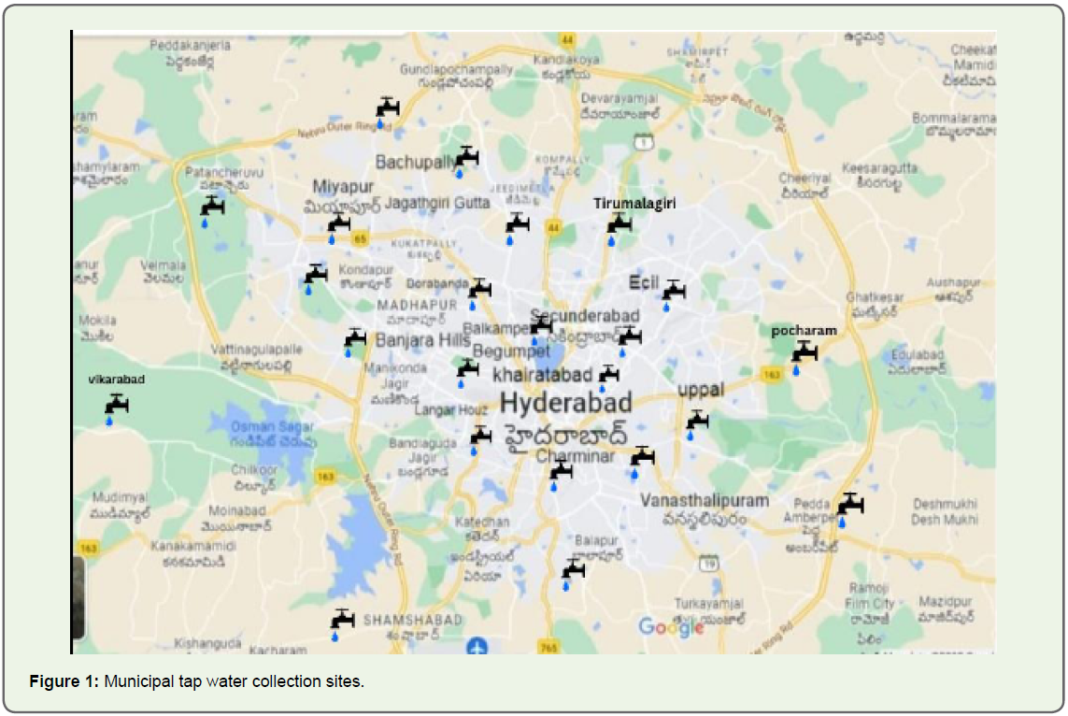Click the tap icon beside Balkampet label
This screenshot has height=716, width=1068.
click(x=541, y=328)
